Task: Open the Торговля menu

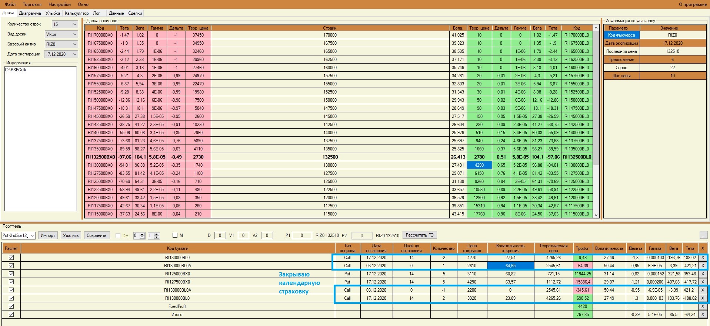Action: 32,4
